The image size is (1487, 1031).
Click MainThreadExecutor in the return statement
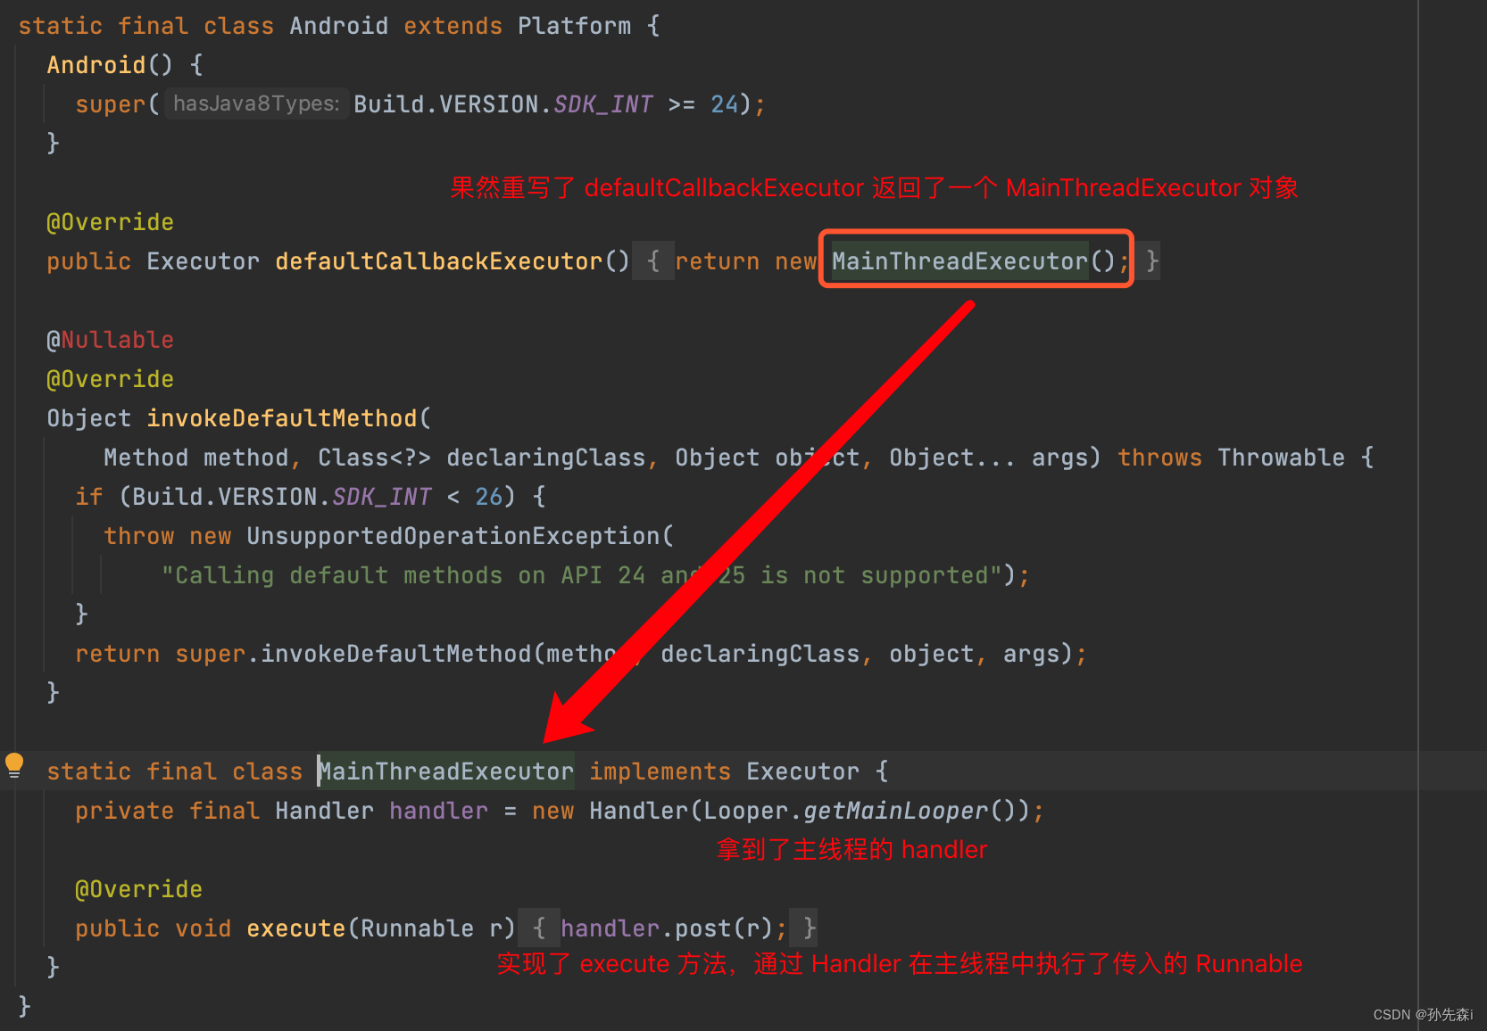(x=959, y=261)
